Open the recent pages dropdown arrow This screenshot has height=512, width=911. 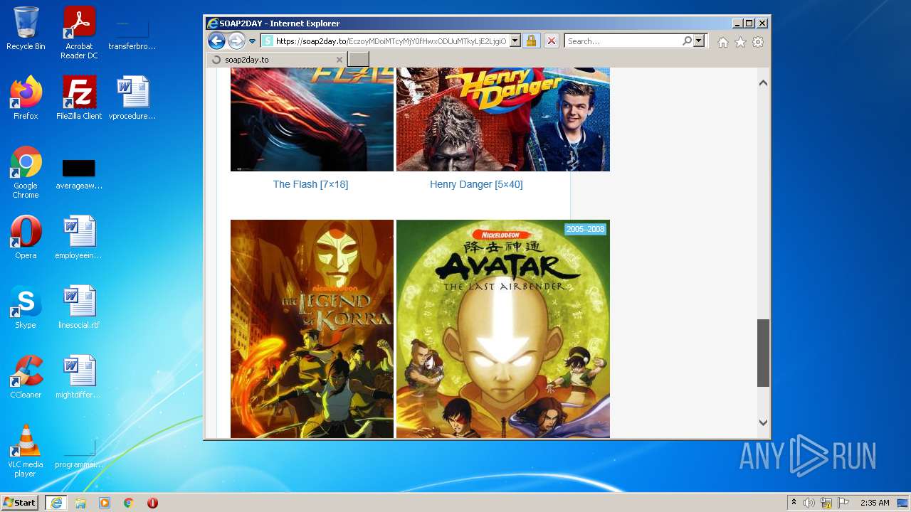[x=252, y=41]
